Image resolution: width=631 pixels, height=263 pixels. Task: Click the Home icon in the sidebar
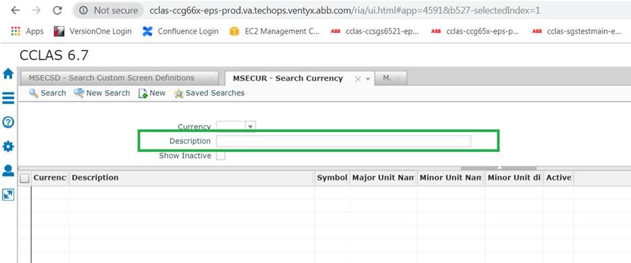click(8, 73)
